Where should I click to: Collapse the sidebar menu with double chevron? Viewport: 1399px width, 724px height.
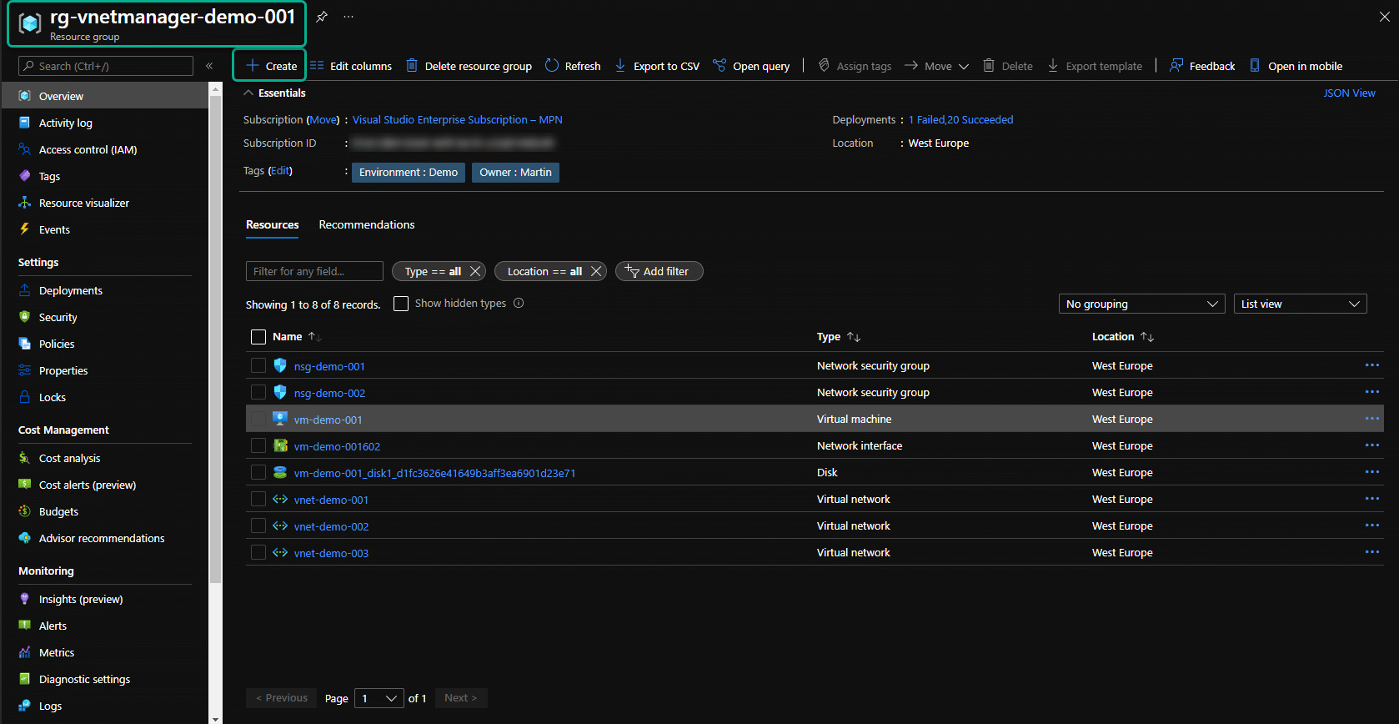tap(209, 66)
